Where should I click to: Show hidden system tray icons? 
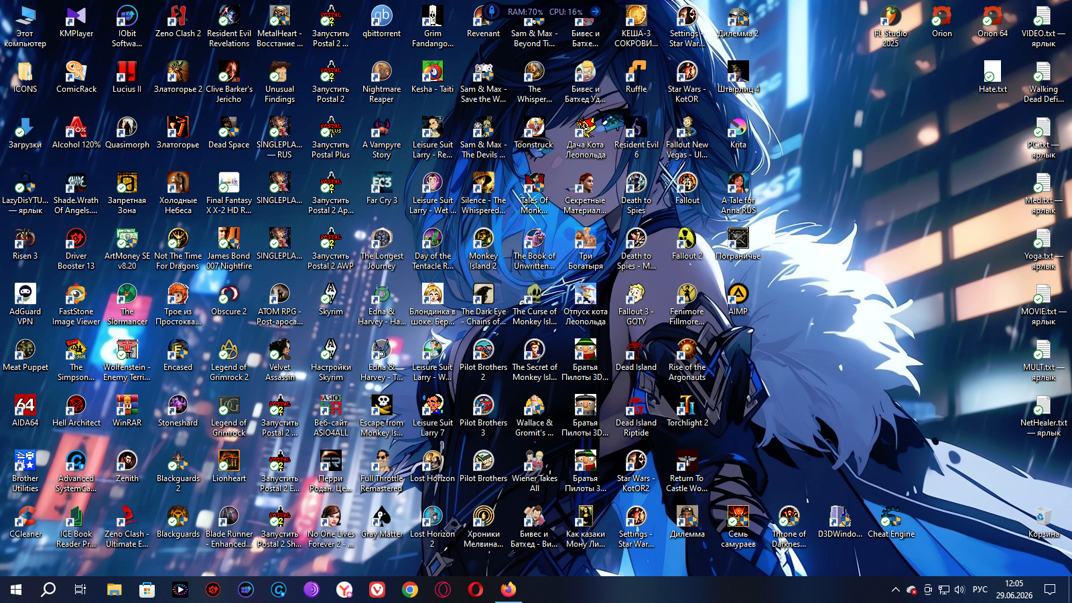point(895,590)
